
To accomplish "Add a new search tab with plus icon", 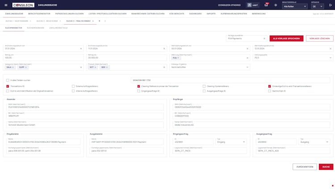I will coord(99,21).
